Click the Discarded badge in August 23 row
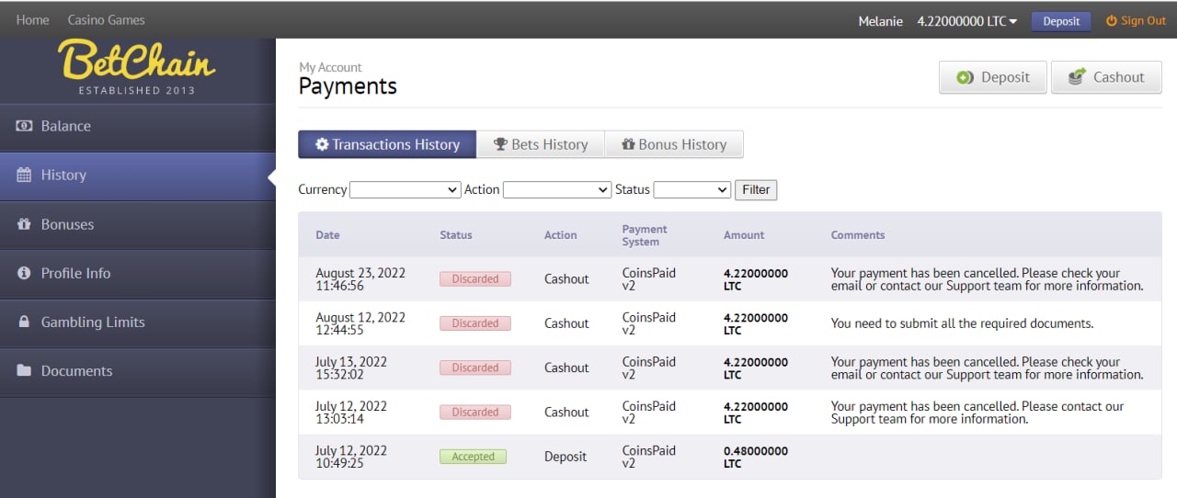 tap(475, 278)
